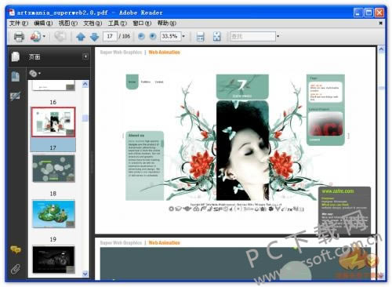
Task: Collapse the pages panel with header arrow
Action: point(85,56)
